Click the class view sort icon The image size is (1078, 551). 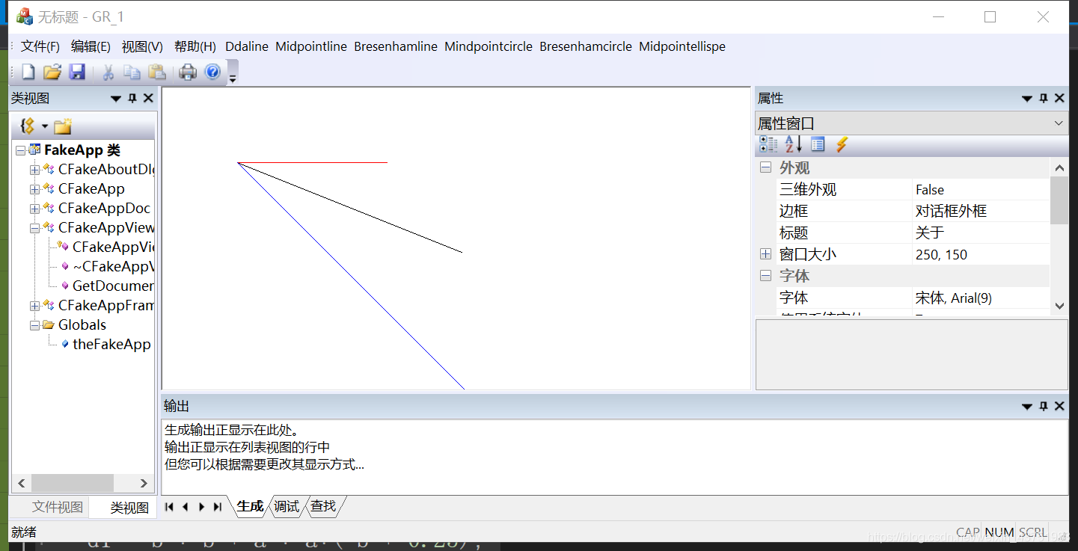click(x=28, y=126)
